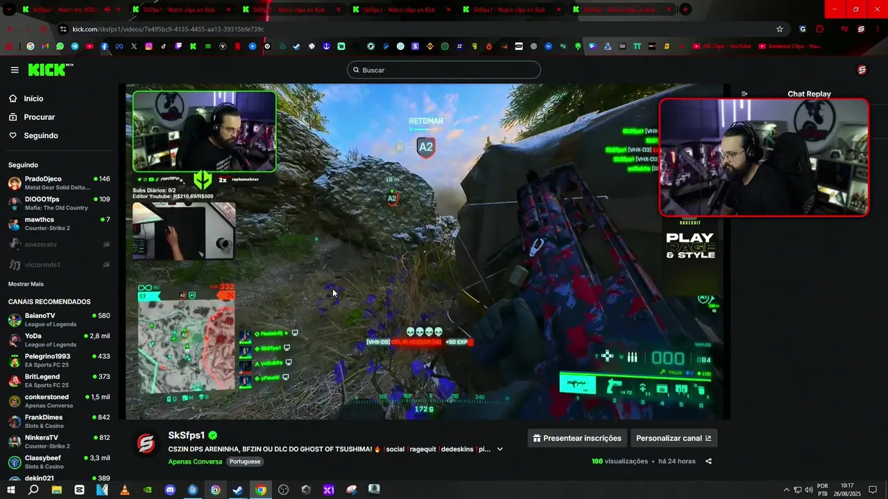Screen dimensions: 888x499
Task: Switch to third SkSfps1 Watch clips tab
Action: (291, 10)
